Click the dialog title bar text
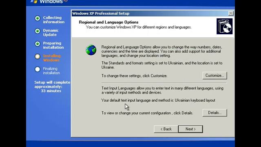The height and width of the screenshot is (147, 261). tap(101, 13)
